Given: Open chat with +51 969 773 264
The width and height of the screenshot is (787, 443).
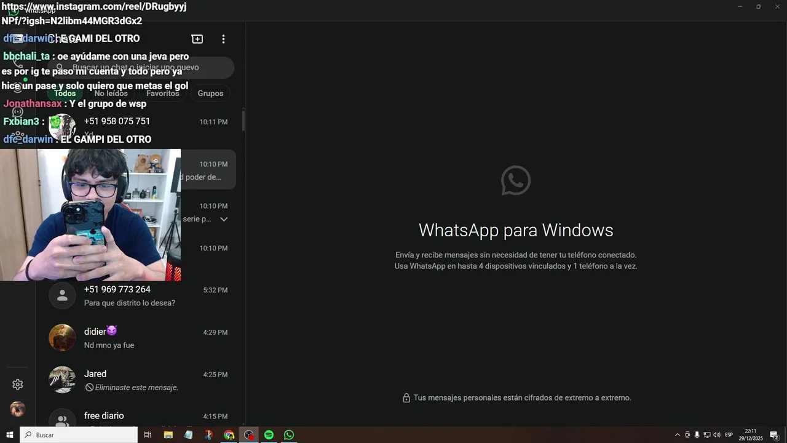Looking at the screenshot, I should [x=141, y=296].
